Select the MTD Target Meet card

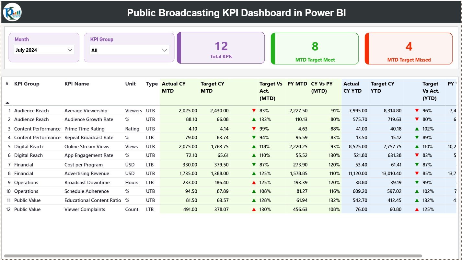click(315, 49)
